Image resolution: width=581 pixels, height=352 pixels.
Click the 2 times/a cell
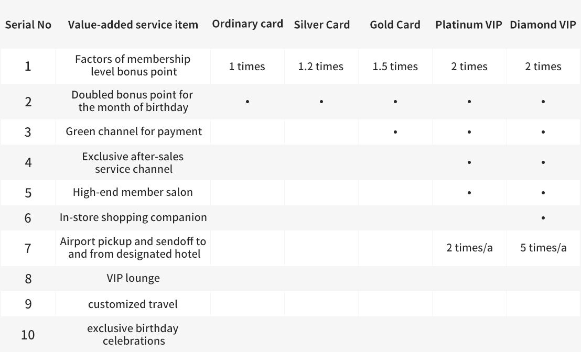(469, 248)
